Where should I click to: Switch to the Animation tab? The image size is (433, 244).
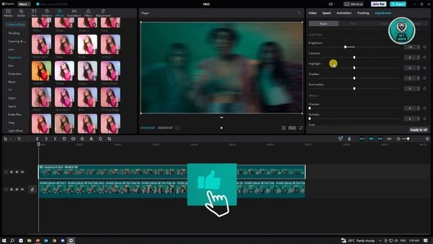(344, 13)
